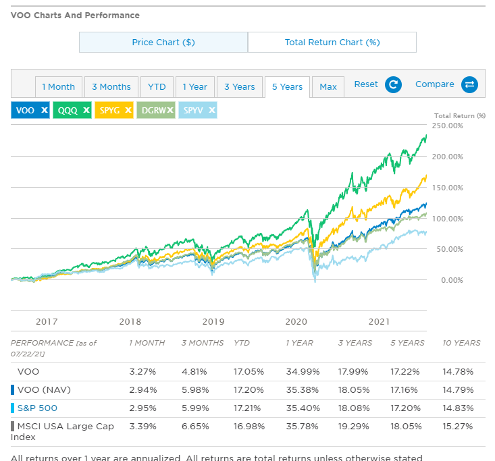Click the 2019 label on the chart axis

click(x=213, y=321)
